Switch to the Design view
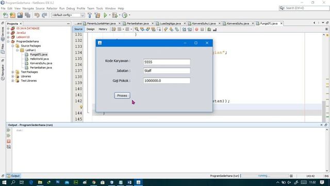 tap(91, 29)
